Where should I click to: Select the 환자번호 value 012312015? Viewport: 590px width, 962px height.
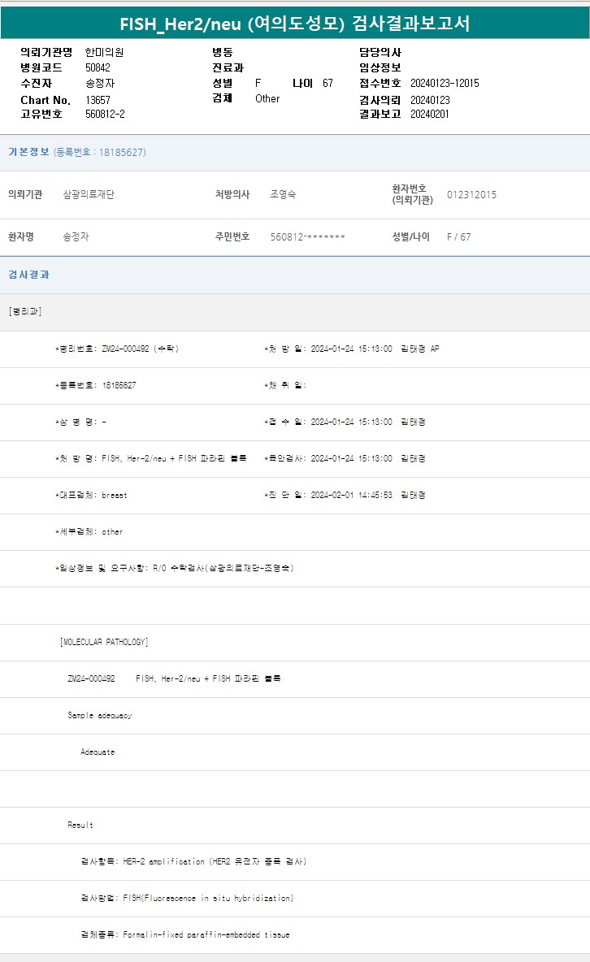pyautogui.click(x=471, y=195)
